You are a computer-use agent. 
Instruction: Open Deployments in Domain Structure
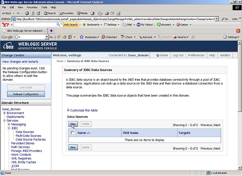[x=15, y=117]
